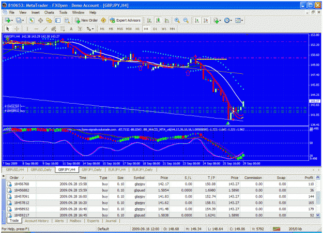Zoom out on the chart

tap(186, 20)
